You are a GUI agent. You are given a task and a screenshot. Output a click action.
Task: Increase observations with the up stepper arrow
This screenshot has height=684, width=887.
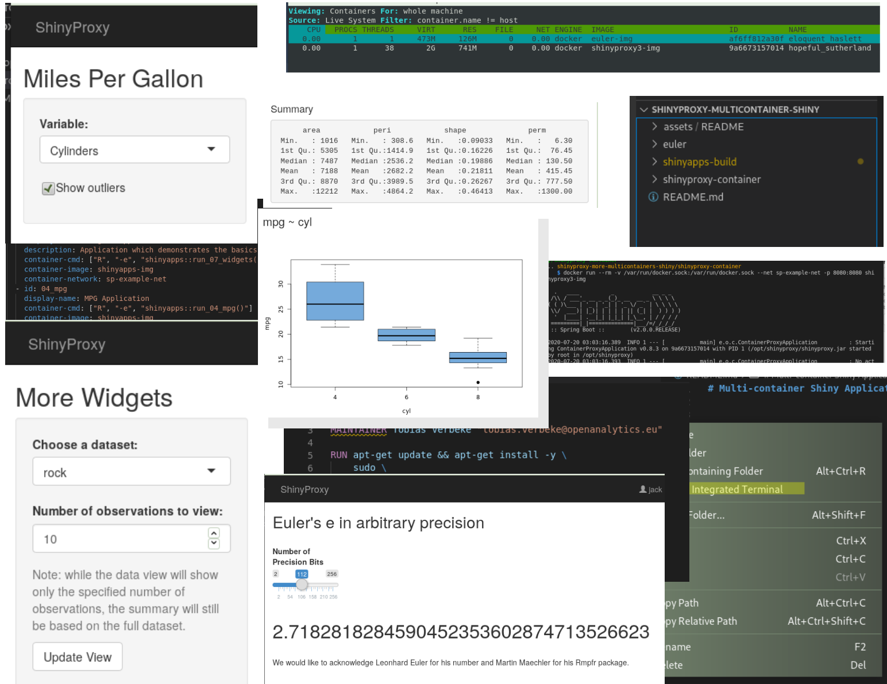click(214, 533)
